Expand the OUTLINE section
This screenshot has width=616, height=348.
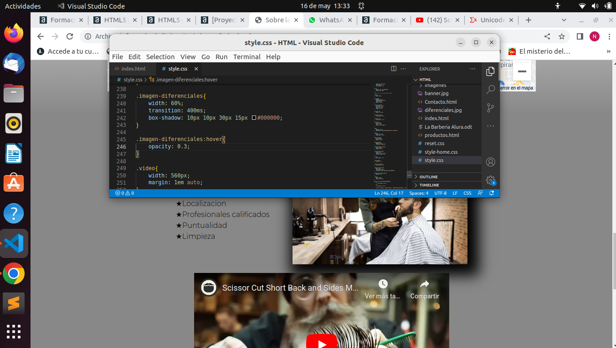pyautogui.click(x=447, y=177)
